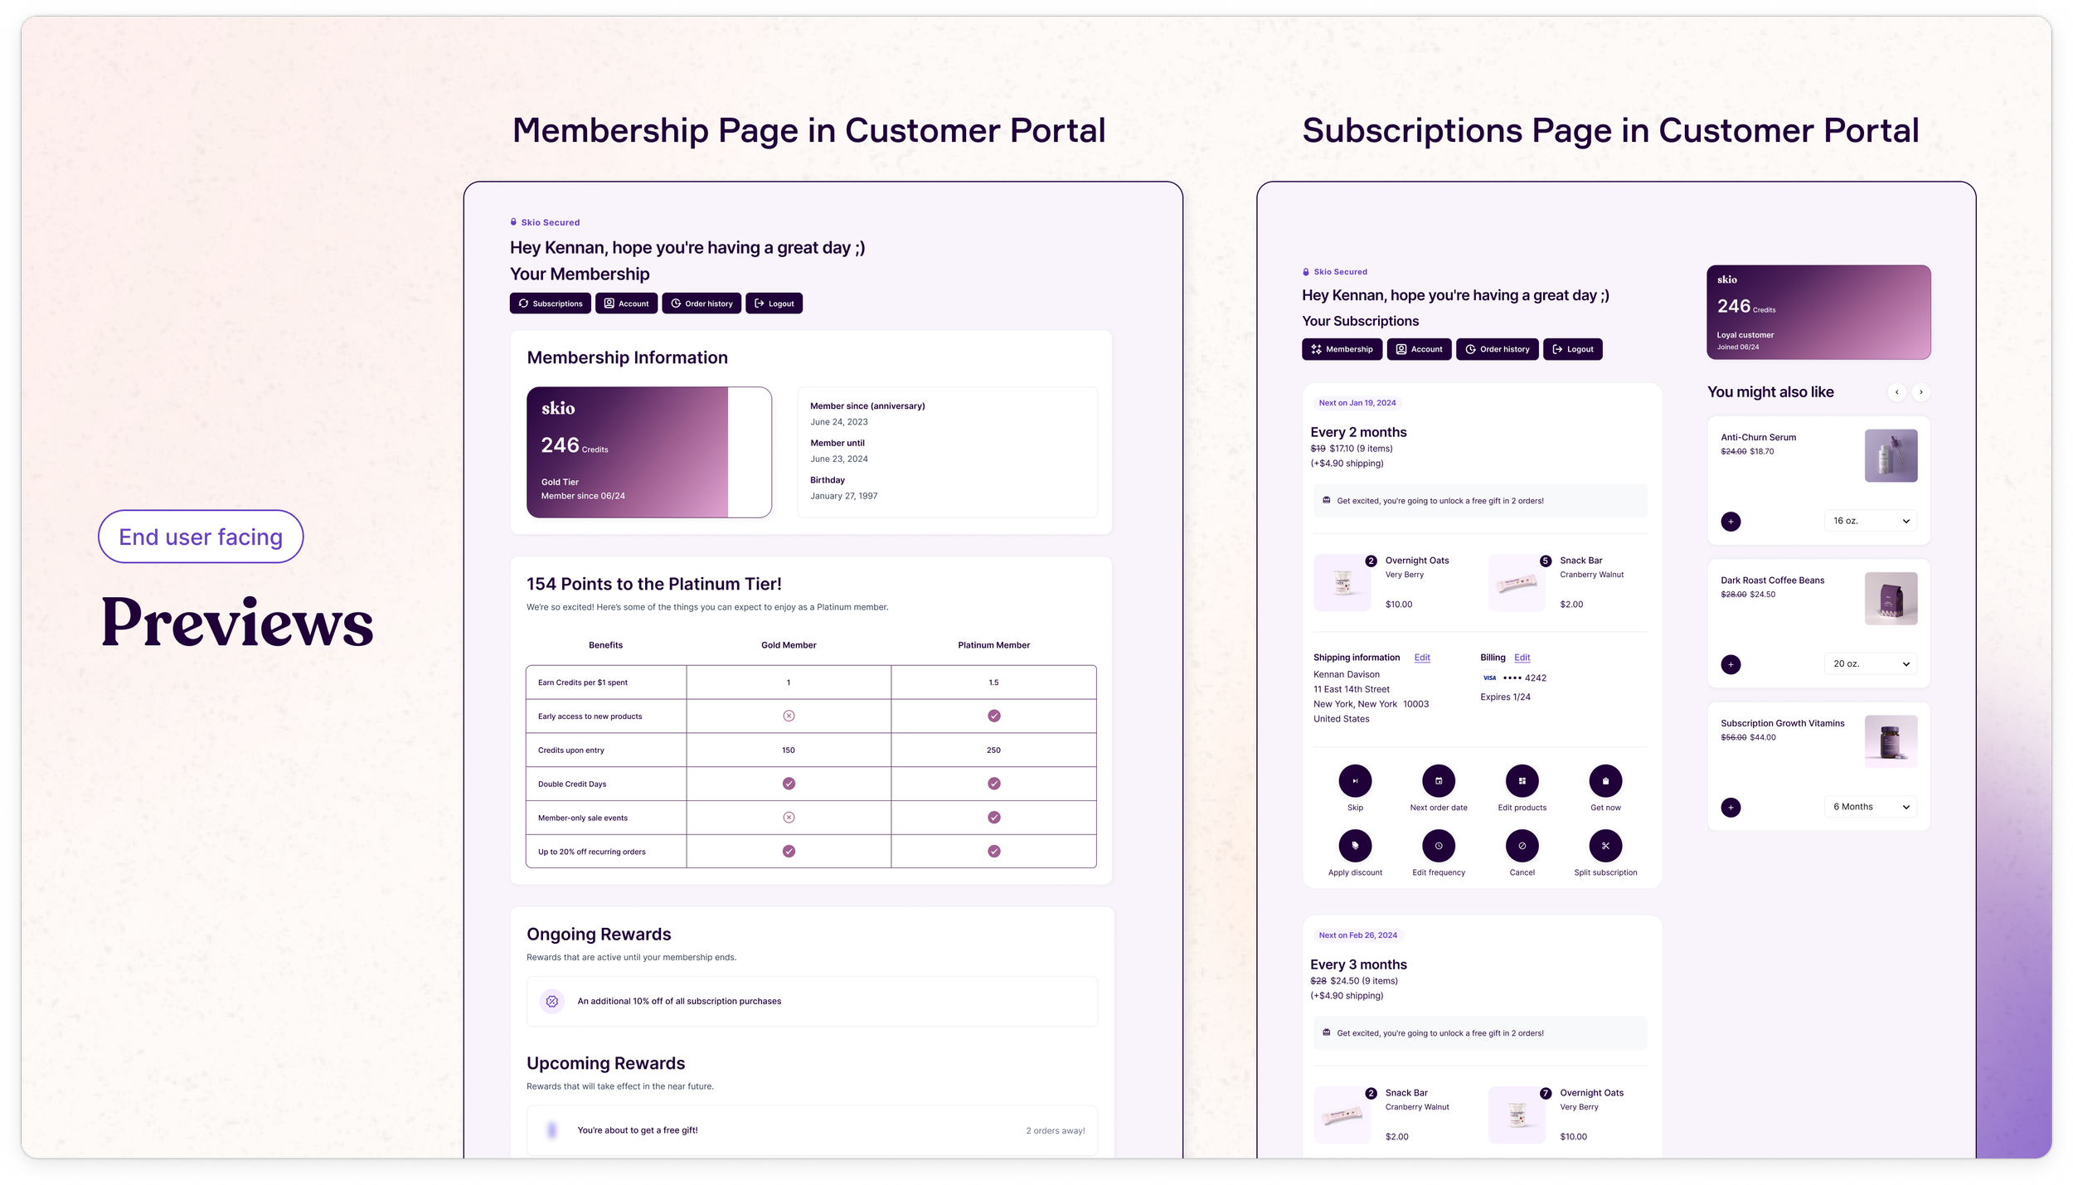Click the Subscription Growth Vitamins thumbnail
The width and height of the screenshot is (2073, 1185).
coord(1891,741)
